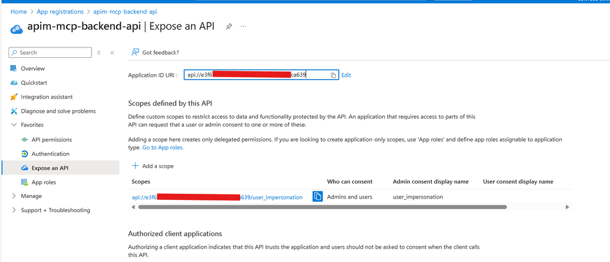Click the Quickstart cloud icon

click(14, 83)
